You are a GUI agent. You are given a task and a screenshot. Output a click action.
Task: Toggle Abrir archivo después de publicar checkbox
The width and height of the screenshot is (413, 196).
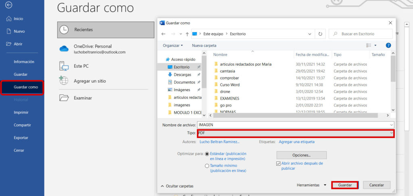tap(278, 163)
